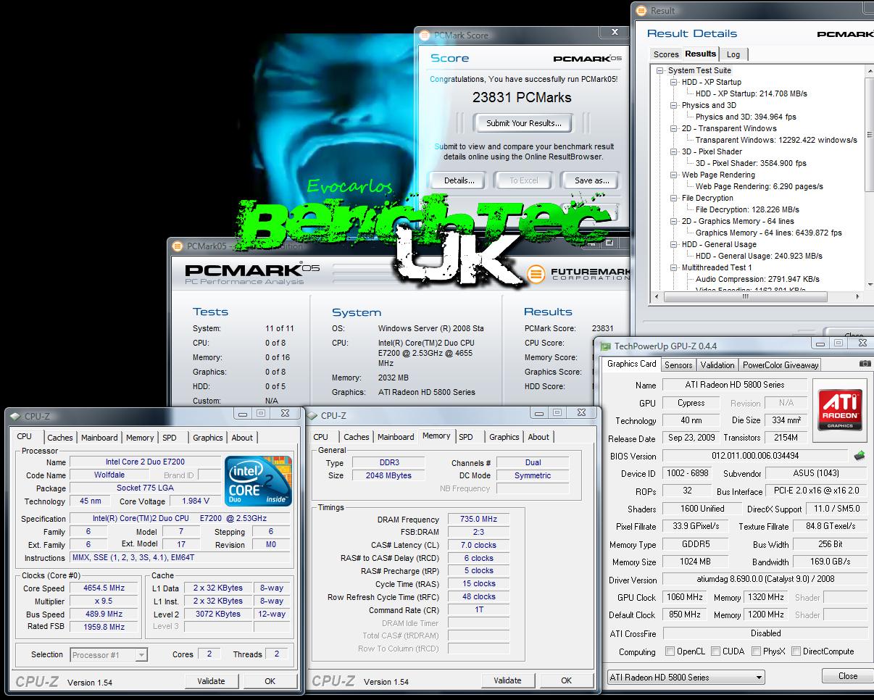Click the Result window title bar icon
Image resolution: width=874 pixels, height=700 pixels.
643,10
